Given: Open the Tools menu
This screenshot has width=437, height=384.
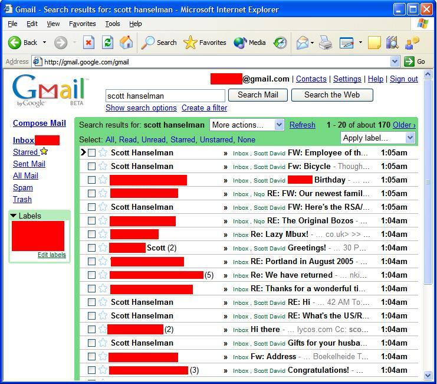Looking at the screenshot, I should [113, 24].
